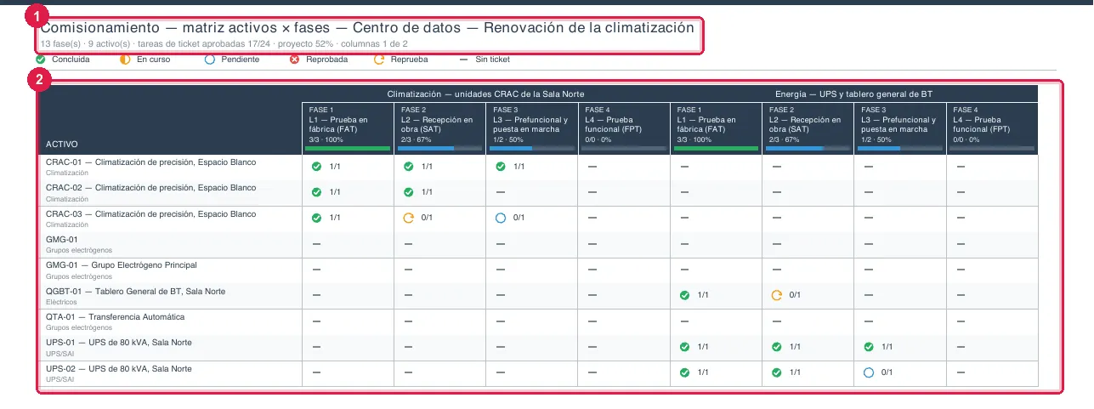
Task: Click Energía Fase 1 green 100% progress bar
Action: pyautogui.click(x=716, y=148)
